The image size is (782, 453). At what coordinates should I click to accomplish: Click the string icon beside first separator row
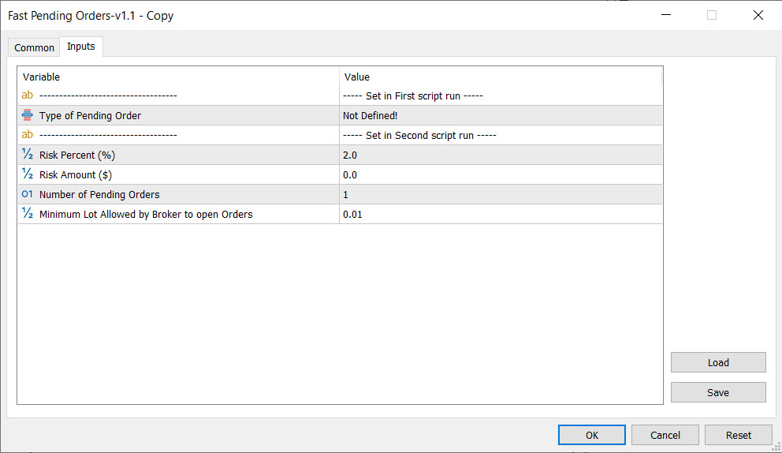[28, 95]
